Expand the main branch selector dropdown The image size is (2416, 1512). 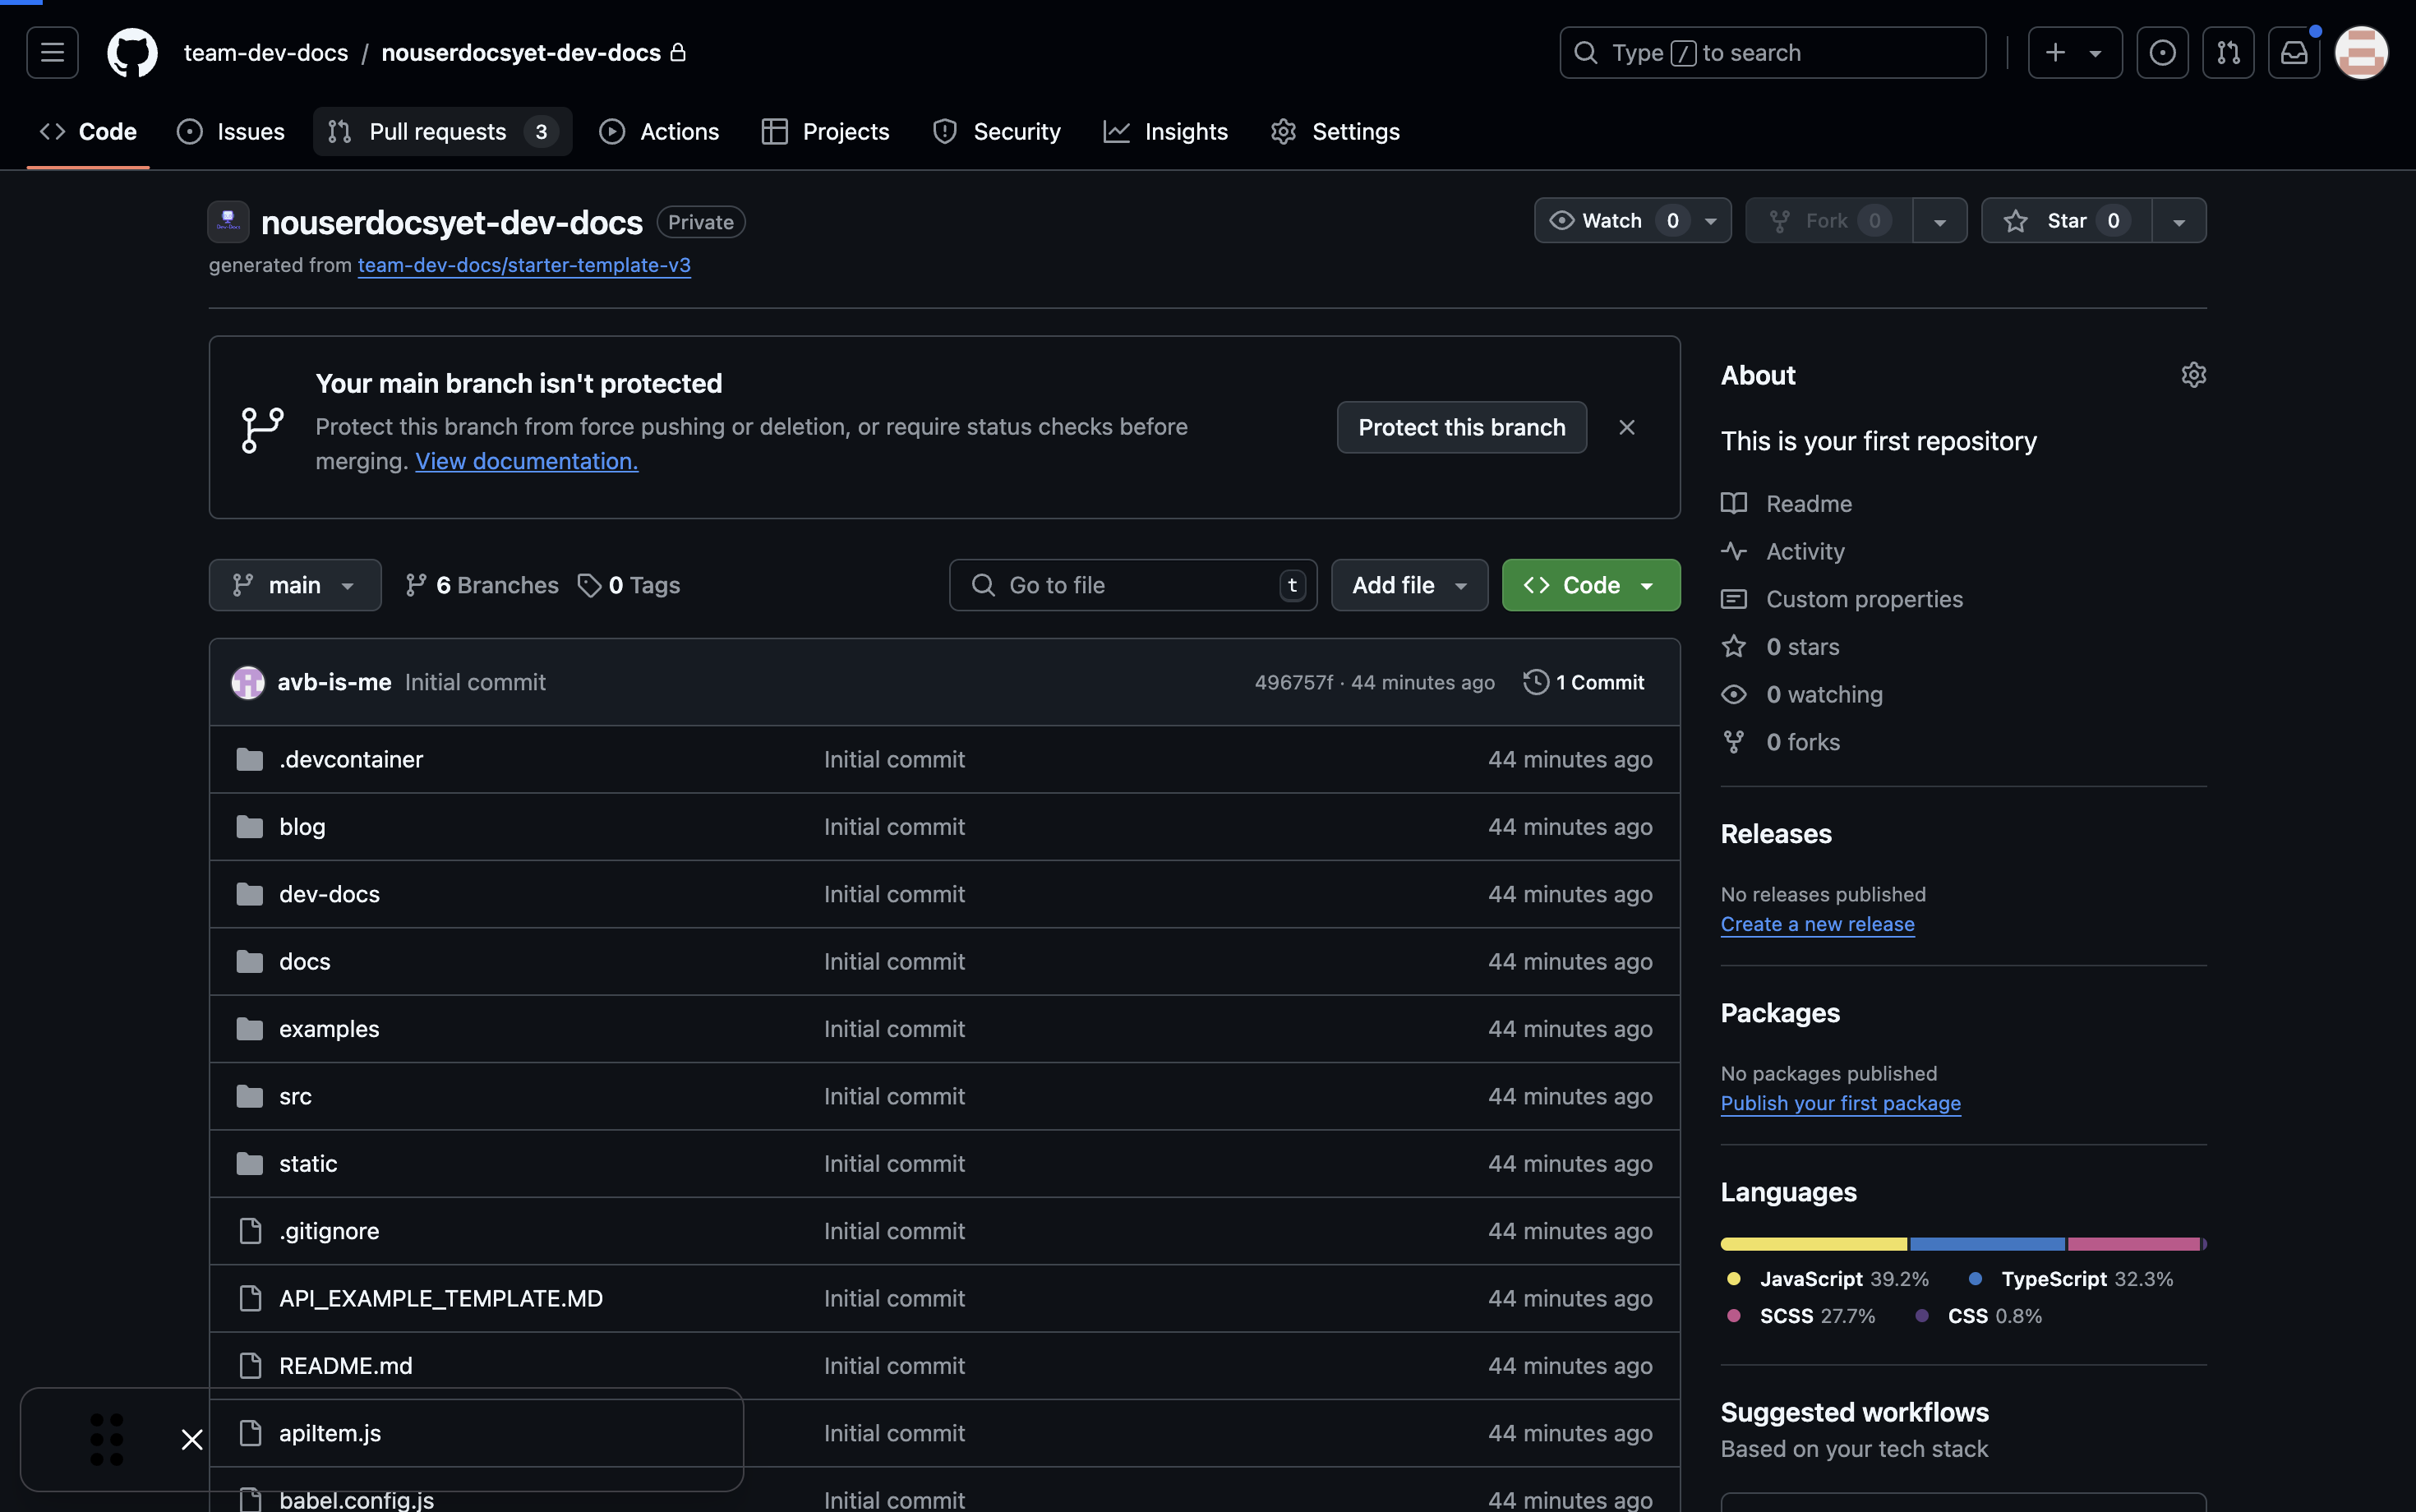293,583
